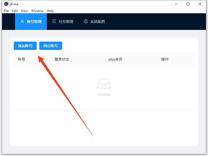The image size is (208, 156).
Task: Click the user icon in 账号管理 tab
Action: (x=22, y=22)
